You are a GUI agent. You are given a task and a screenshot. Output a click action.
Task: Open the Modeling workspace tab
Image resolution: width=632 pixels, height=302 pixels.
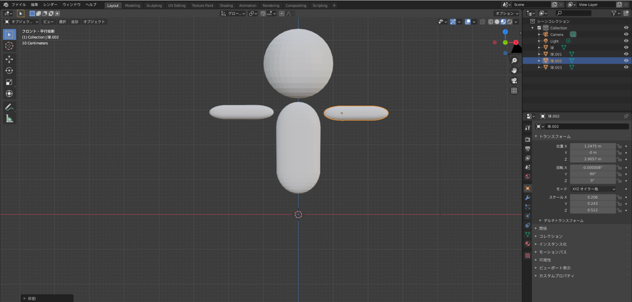click(133, 5)
